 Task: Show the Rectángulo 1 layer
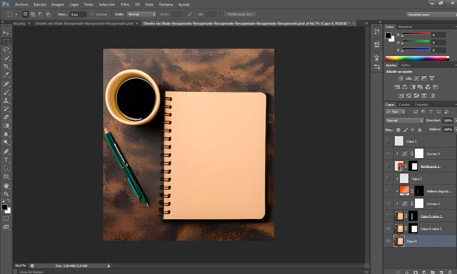click(x=388, y=166)
